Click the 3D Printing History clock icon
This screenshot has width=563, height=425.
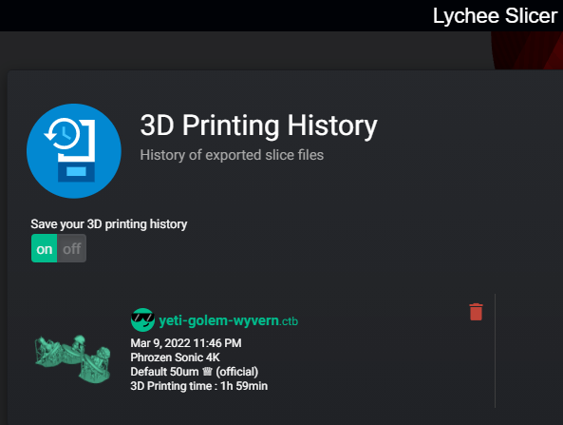pyautogui.click(x=74, y=150)
